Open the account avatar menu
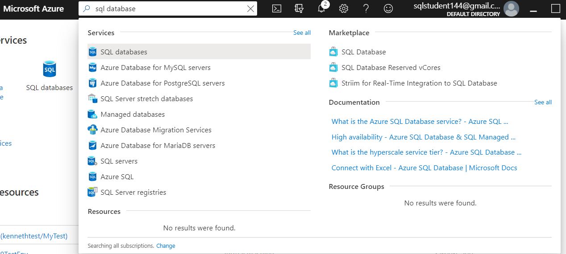 tap(511, 8)
